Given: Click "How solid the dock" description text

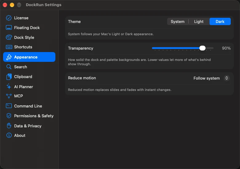Looking at the screenshot, I should (139, 62).
